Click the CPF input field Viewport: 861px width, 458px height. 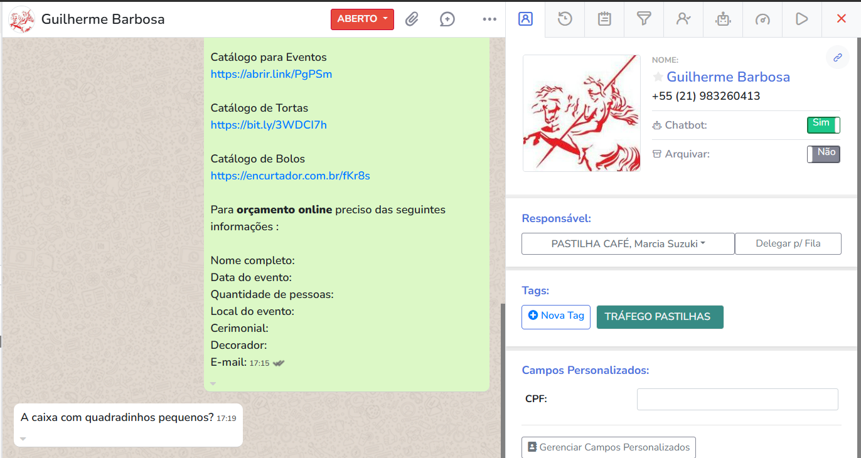pos(737,399)
